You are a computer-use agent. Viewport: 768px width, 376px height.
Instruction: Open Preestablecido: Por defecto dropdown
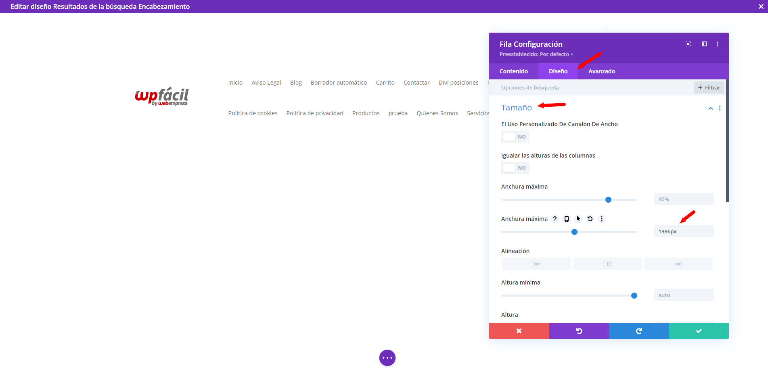[x=536, y=54]
